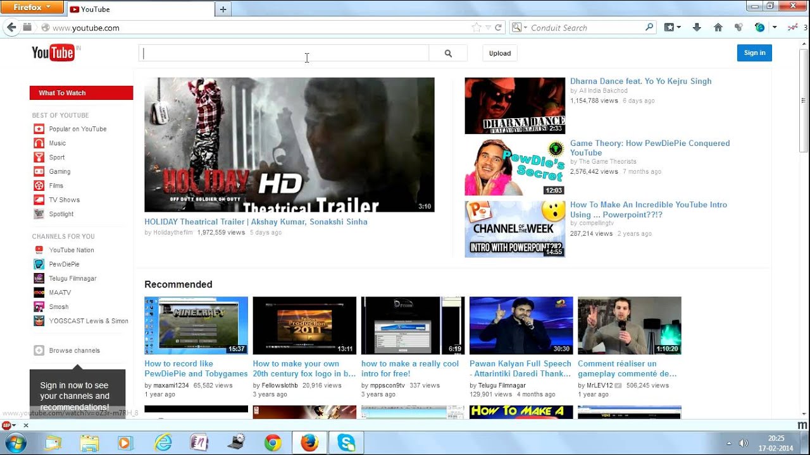Open the 20th century fox logo thumbnail
Viewport: 810px width, 455px height.
(x=304, y=325)
